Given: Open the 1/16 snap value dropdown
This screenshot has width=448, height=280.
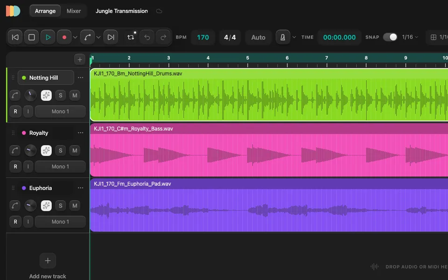Looking at the screenshot, I should (410, 37).
